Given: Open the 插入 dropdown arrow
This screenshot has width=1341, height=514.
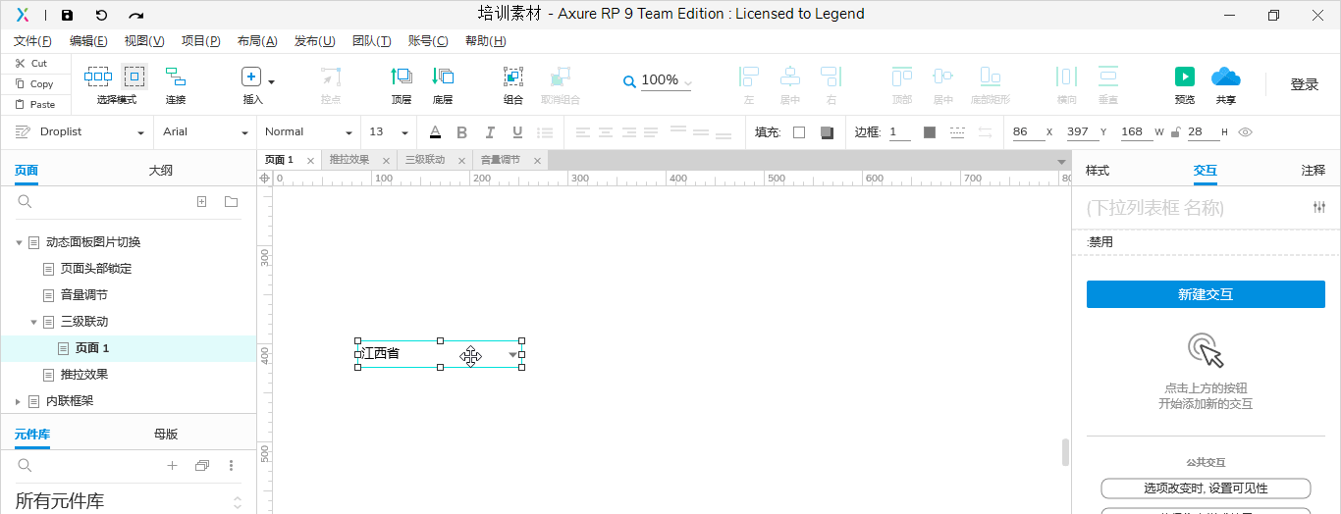Looking at the screenshot, I should click(x=271, y=81).
